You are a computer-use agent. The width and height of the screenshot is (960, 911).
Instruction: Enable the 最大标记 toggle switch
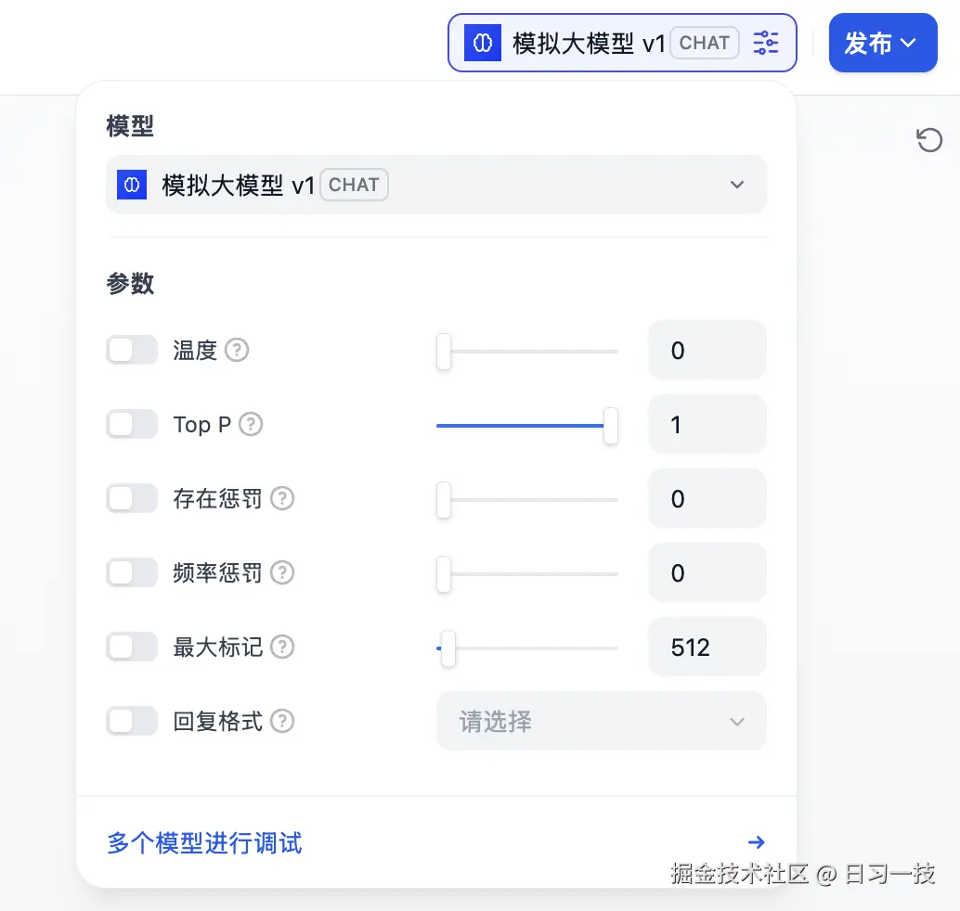[x=132, y=648]
